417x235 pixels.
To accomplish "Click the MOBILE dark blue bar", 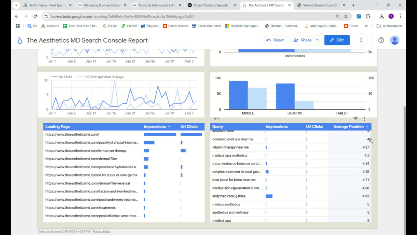I will [x=238, y=95].
